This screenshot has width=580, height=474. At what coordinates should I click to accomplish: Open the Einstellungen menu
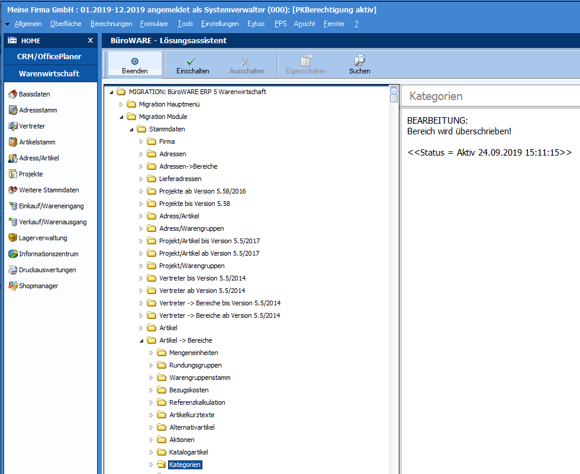coord(220,24)
